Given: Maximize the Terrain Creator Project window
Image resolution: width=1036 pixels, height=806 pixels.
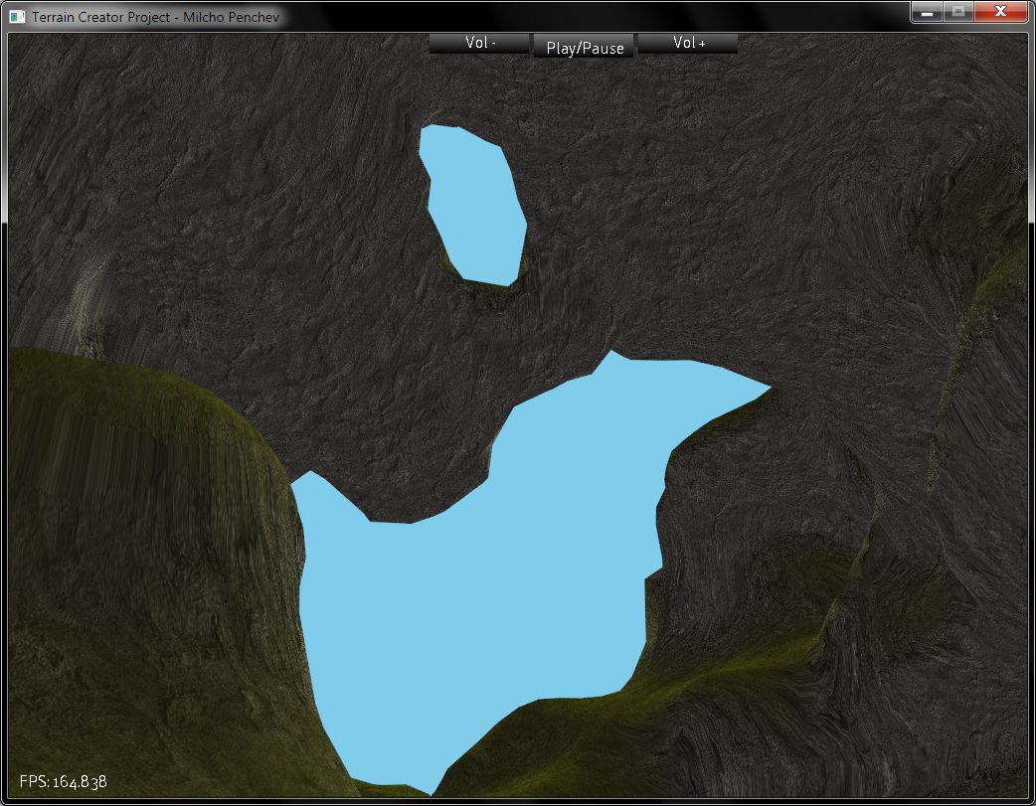Looking at the screenshot, I should [x=958, y=12].
